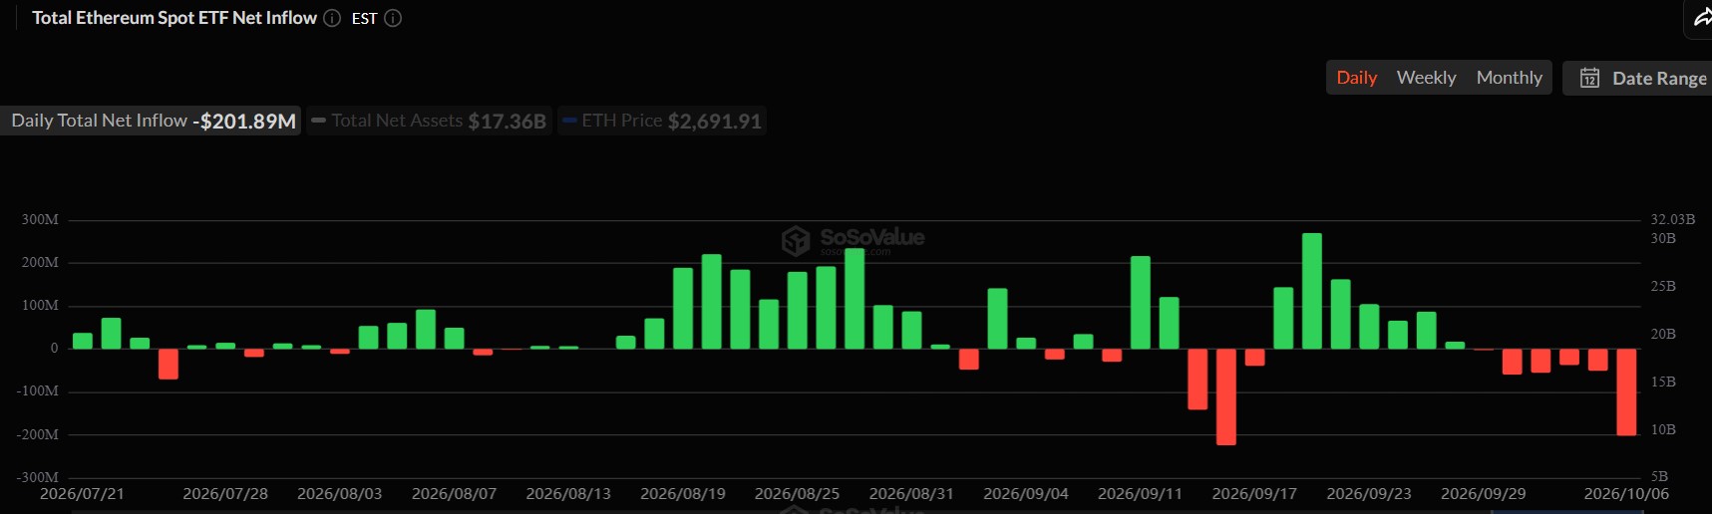The width and height of the screenshot is (1712, 514).
Task: Click the 2026/08/19 axis date label
Action: pyautogui.click(x=683, y=494)
